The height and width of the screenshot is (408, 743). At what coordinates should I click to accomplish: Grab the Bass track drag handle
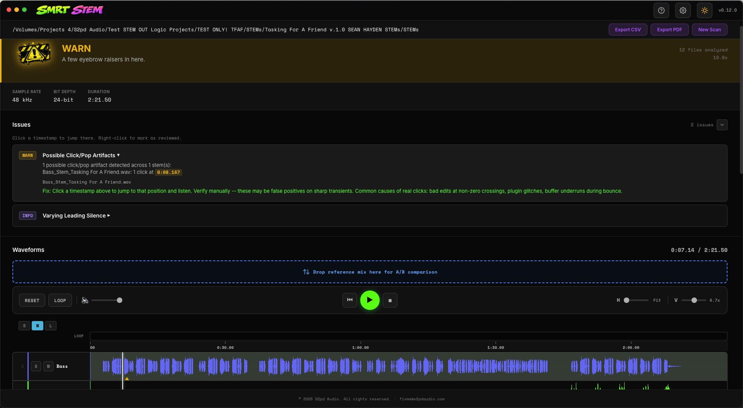(22, 366)
